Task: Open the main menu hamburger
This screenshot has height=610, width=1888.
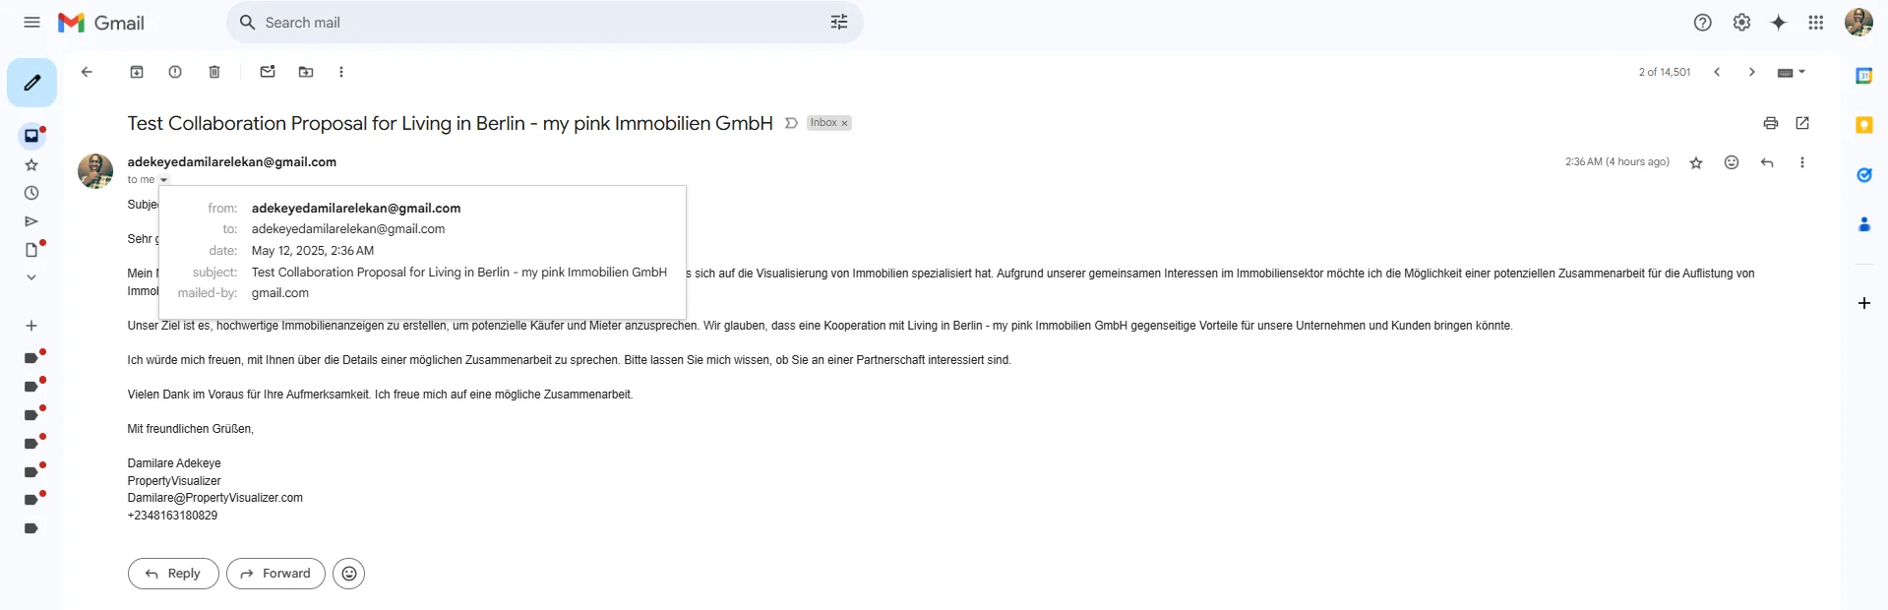Action: tap(31, 23)
